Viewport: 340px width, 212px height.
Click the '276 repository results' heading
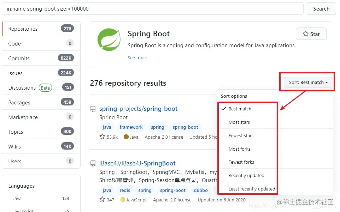click(x=128, y=83)
